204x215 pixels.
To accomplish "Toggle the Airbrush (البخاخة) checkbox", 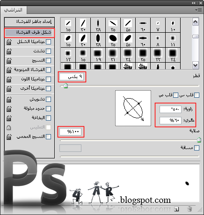I will pyautogui.click(x=49, y=118).
